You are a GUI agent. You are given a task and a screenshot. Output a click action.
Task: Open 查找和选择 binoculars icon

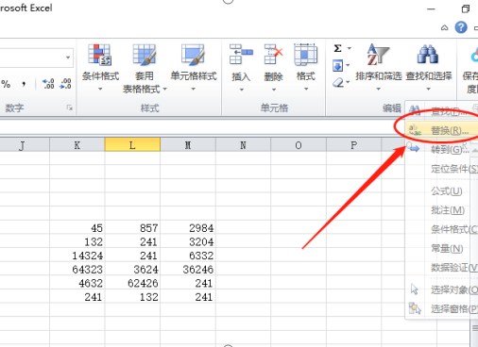point(428,55)
